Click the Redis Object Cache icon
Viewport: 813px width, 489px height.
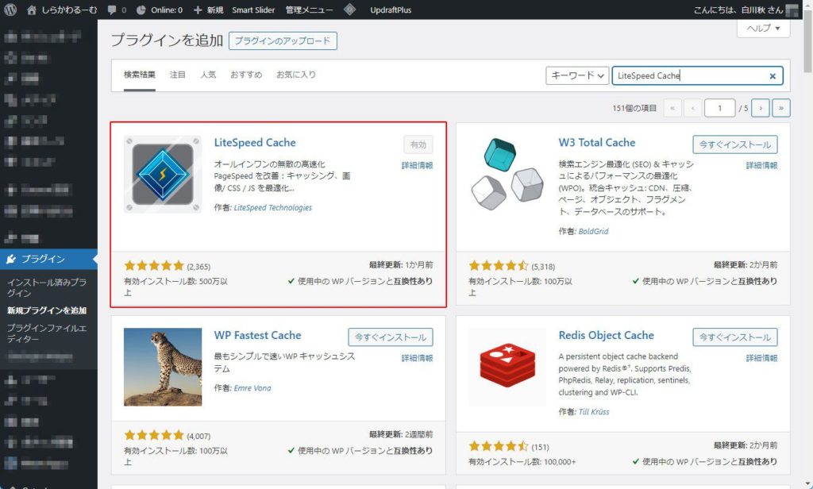(507, 367)
